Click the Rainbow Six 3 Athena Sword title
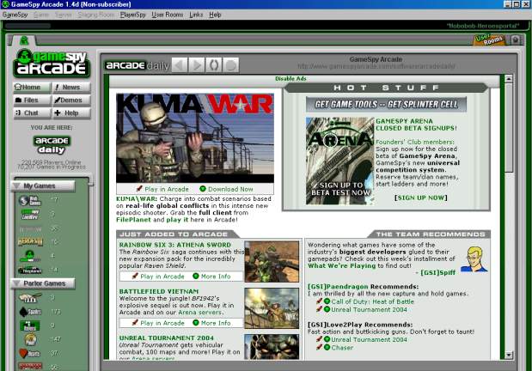Image resolution: width=532 pixels, height=371 pixels. click(x=175, y=245)
